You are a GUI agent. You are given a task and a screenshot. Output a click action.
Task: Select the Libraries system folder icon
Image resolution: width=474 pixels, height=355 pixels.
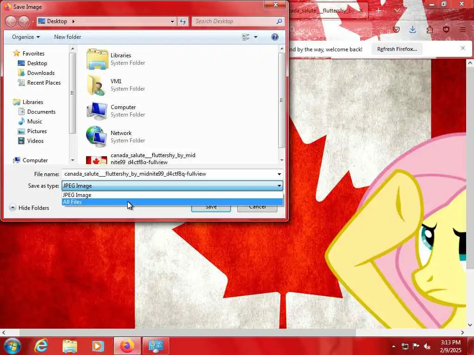tap(97, 59)
